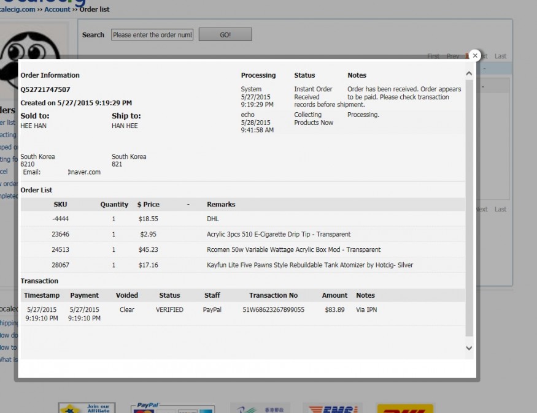Click the scroll up arrow in popup
The image size is (537, 413).
pos(469,74)
